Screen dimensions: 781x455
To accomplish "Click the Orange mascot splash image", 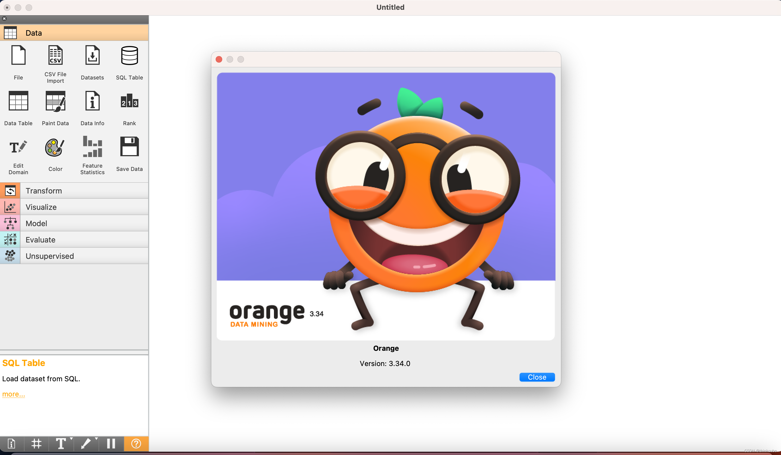I will click(386, 206).
